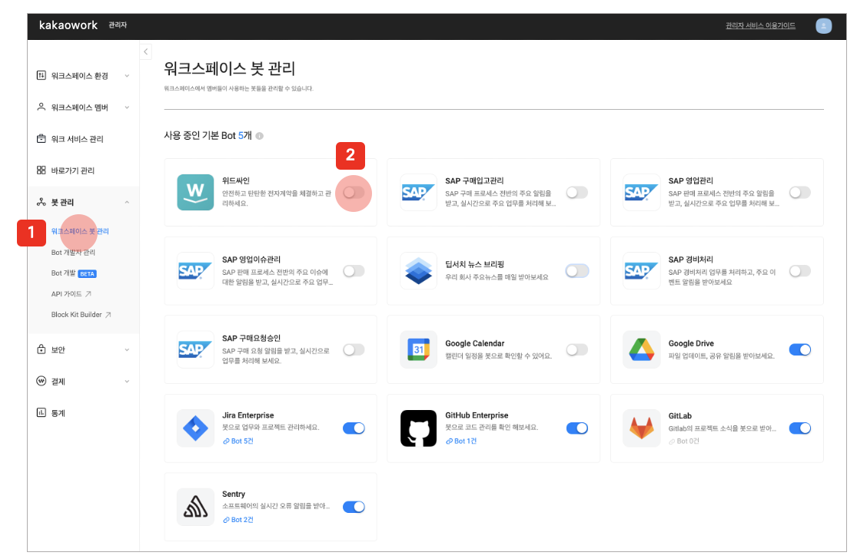
Task: Expand the 결제 chevron
Action: pyautogui.click(x=127, y=381)
